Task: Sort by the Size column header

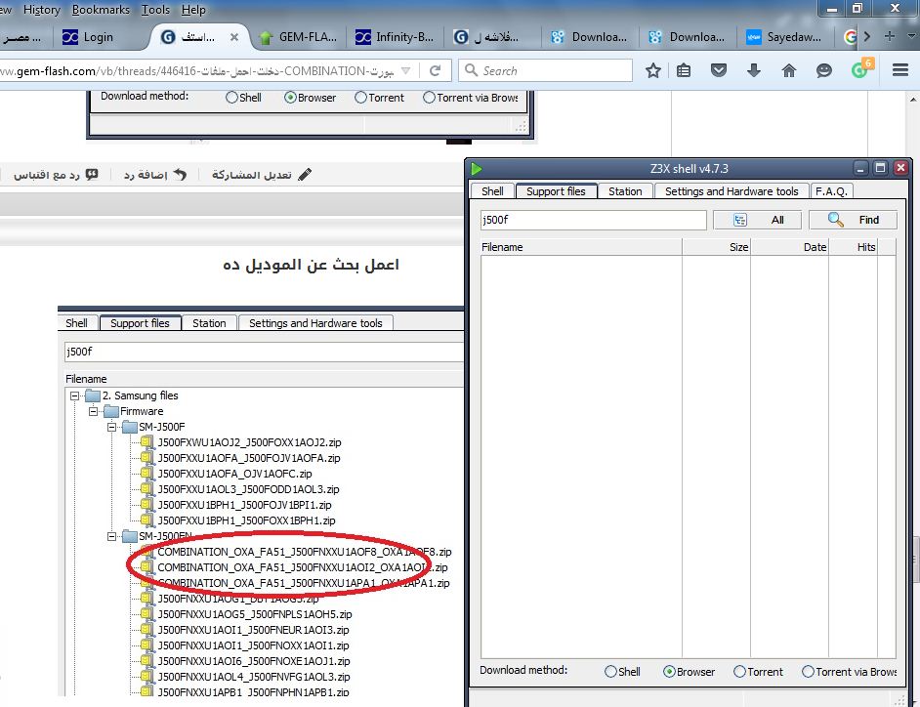Action: point(717,247)
